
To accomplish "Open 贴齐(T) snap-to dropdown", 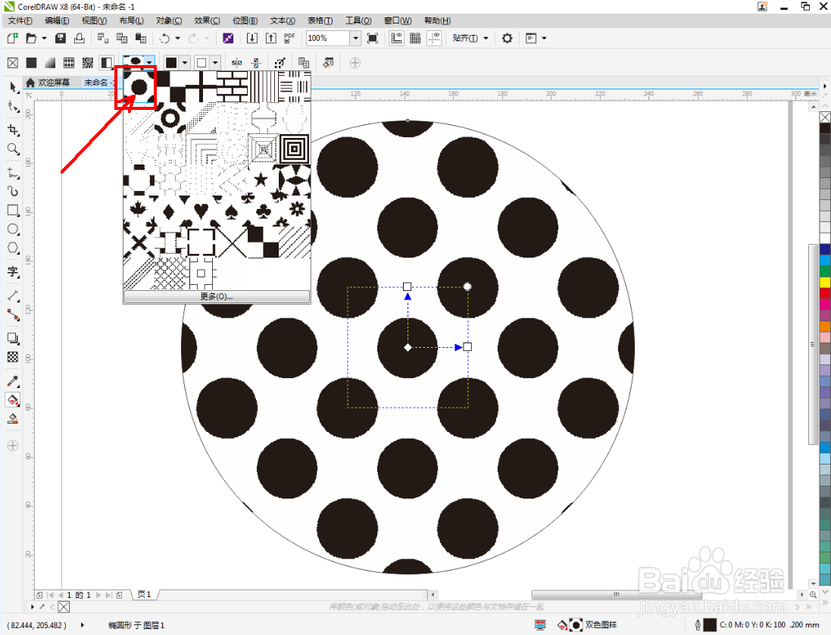I will click(x=470, y=38).
